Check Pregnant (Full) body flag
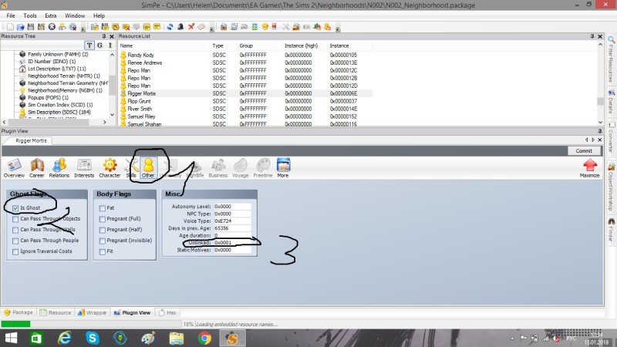Viewport: 617px width, 347px height. [103, 219]
